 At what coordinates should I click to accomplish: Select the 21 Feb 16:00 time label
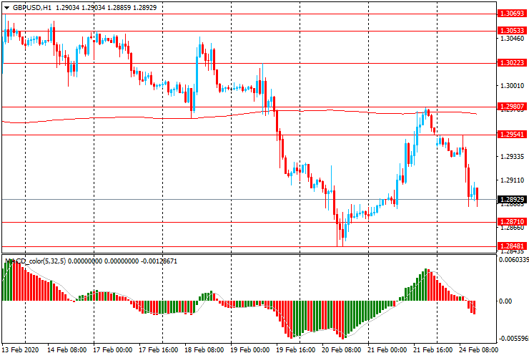pyautogui.click(x=433, y=349)
